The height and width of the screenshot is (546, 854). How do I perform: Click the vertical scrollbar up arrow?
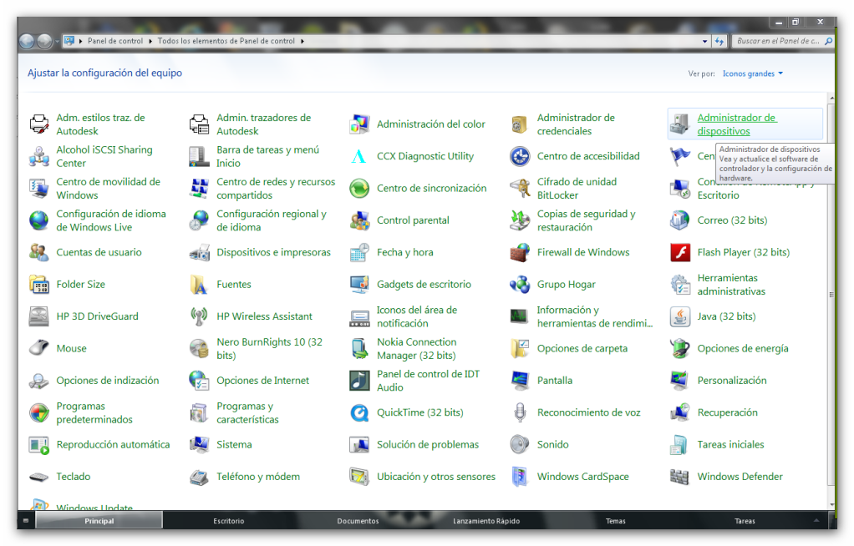coord(831,98)
